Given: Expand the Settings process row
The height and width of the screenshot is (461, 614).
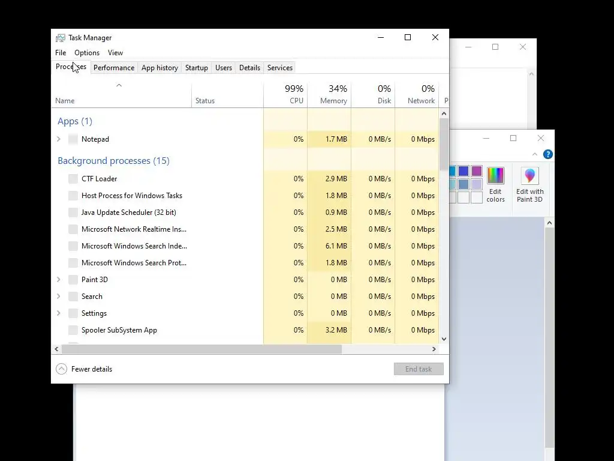Looking at the screenshot, I should tap(59, 313).
